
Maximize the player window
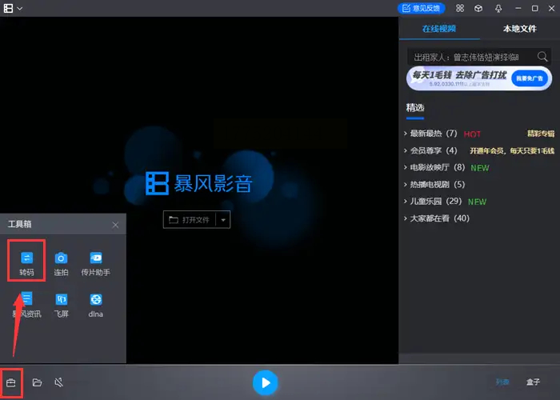click(535, 8)
